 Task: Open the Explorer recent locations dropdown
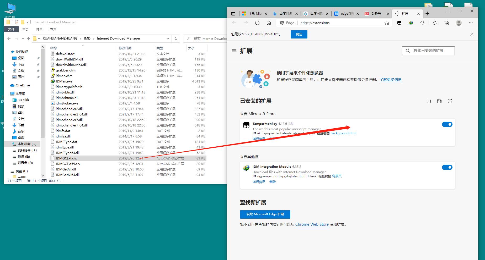tap(23, 38)
